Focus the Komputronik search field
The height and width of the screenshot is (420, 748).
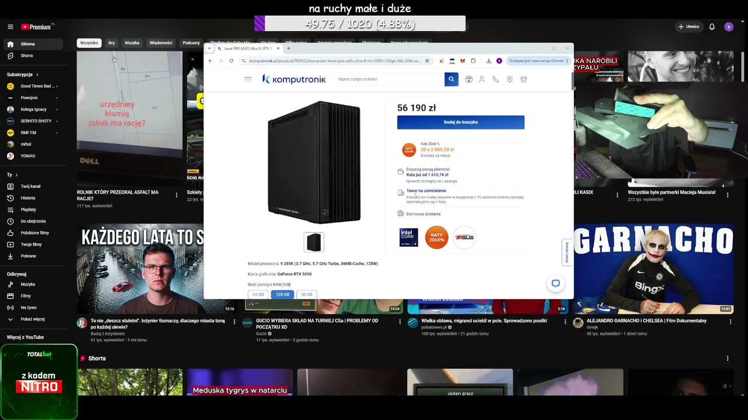[389, 79]
